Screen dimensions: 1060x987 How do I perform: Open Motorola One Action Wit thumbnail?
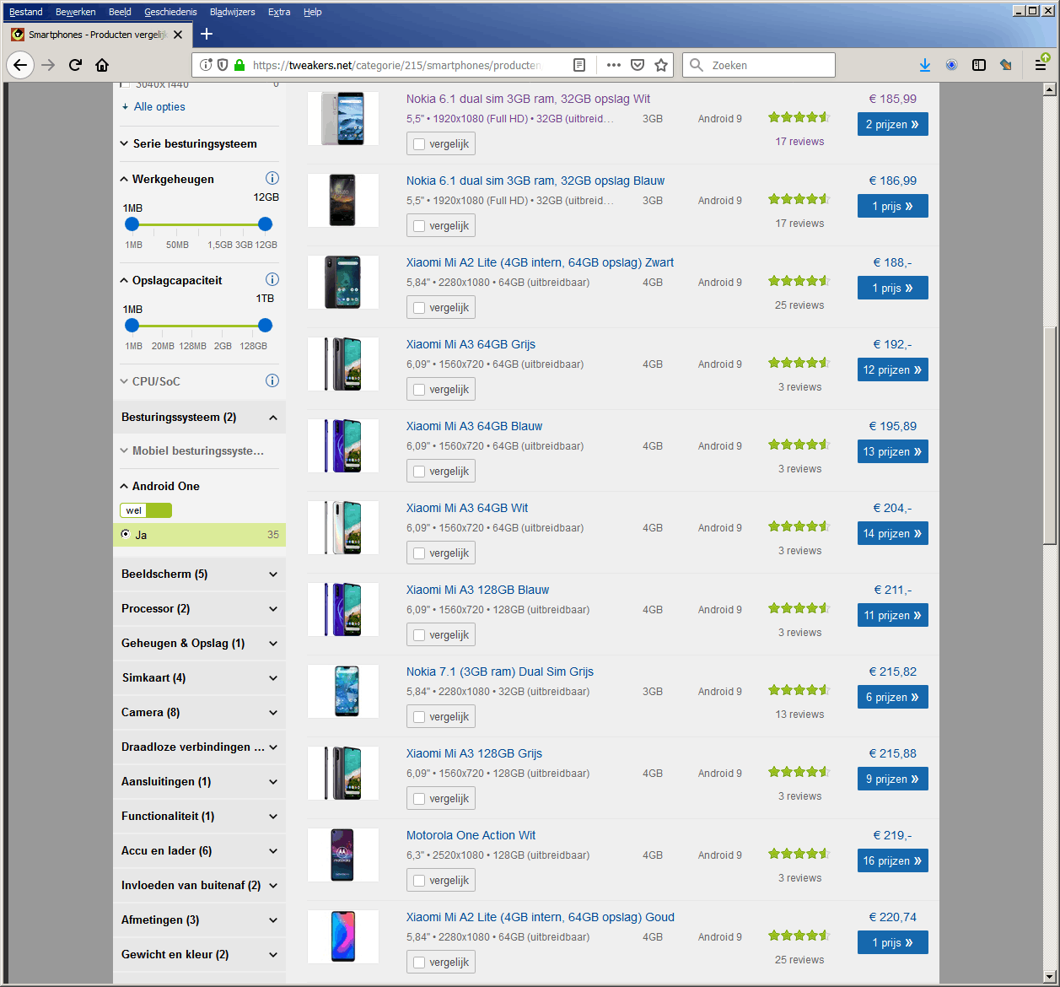coord(343,855)
